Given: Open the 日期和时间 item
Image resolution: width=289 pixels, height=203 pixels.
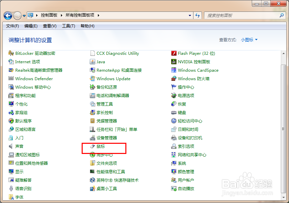Looking at the screenshot, I should pos(185,129).
